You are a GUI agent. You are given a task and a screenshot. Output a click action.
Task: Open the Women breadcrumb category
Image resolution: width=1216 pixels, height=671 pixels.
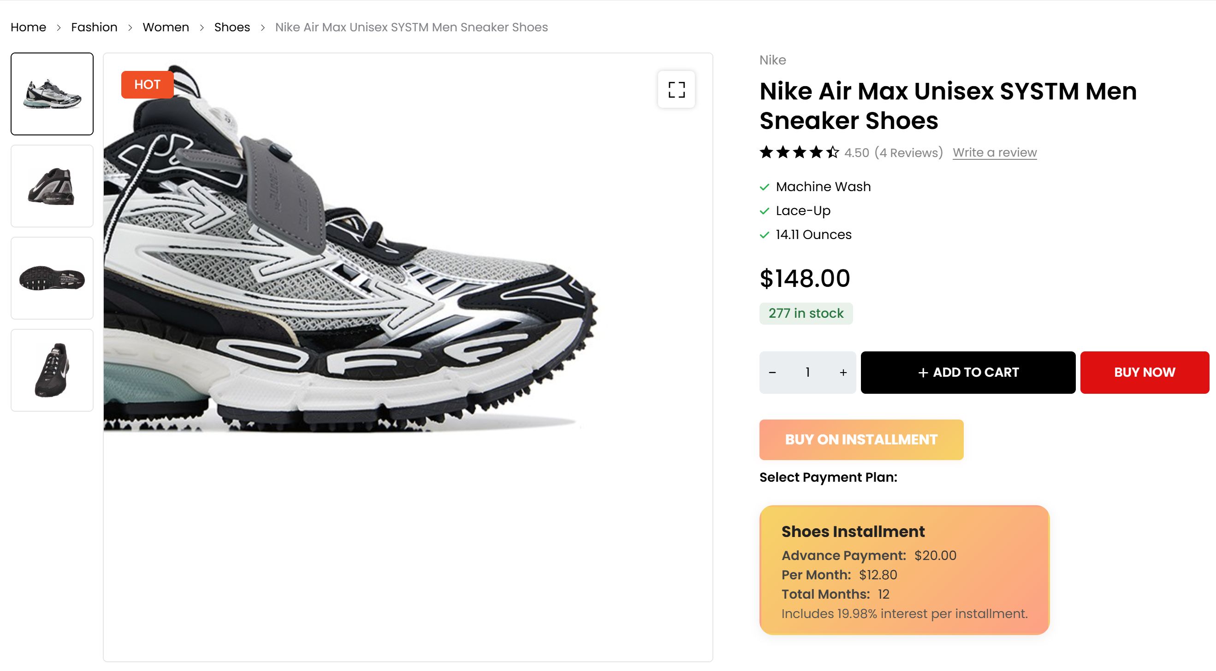coord(166,27)
